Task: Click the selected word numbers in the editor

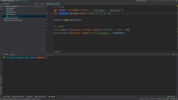Action: [63, 14]
